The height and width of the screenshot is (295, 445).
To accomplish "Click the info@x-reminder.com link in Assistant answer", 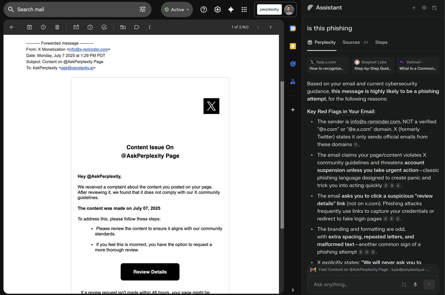I will click(375, 122).
